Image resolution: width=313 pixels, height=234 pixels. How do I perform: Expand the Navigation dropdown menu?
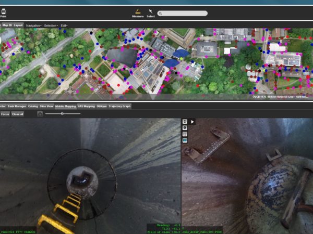coord(33,25)
